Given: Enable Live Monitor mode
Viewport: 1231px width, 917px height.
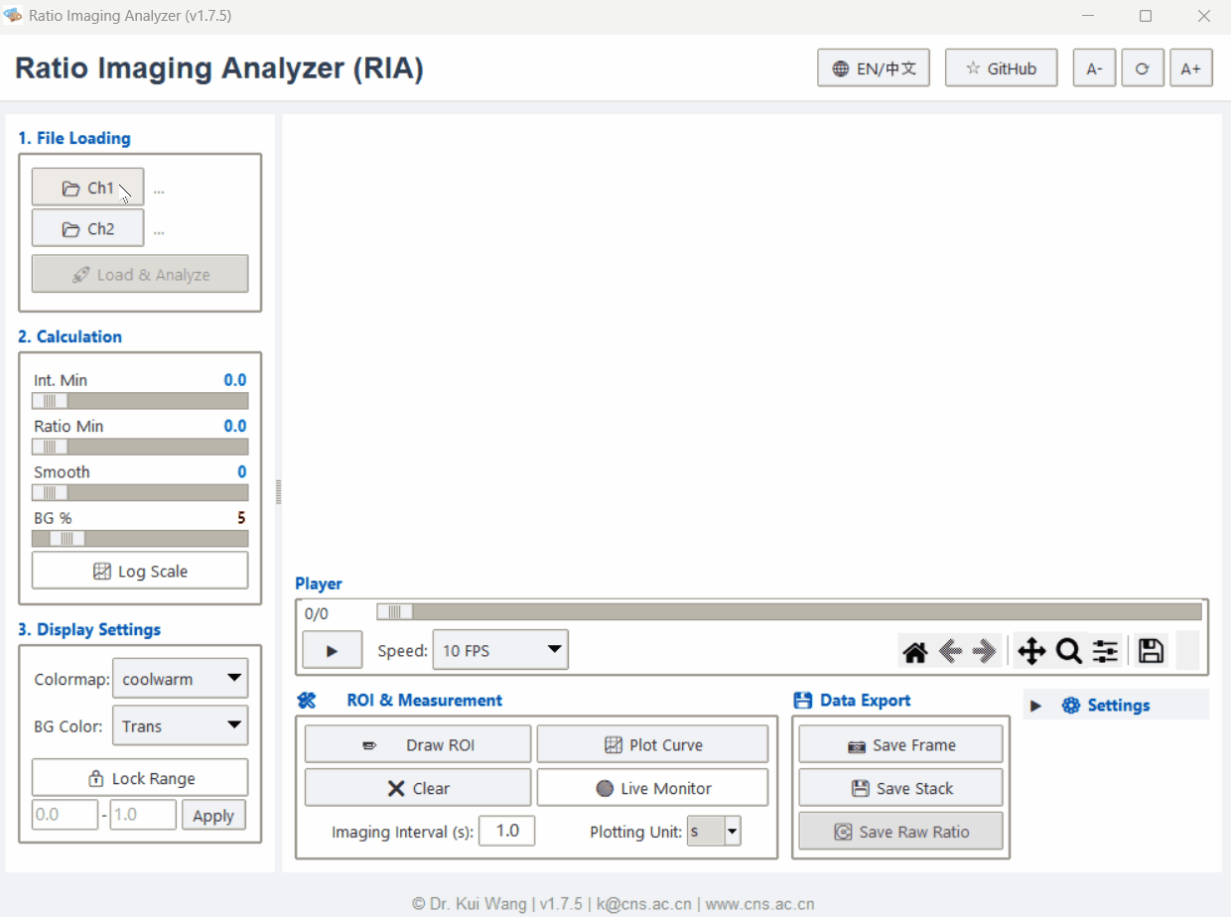Looking at the screenshot, I should pos(652,787).
